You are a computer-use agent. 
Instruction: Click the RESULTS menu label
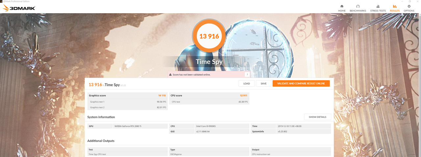pyautogui.click(x=395, y=11)
